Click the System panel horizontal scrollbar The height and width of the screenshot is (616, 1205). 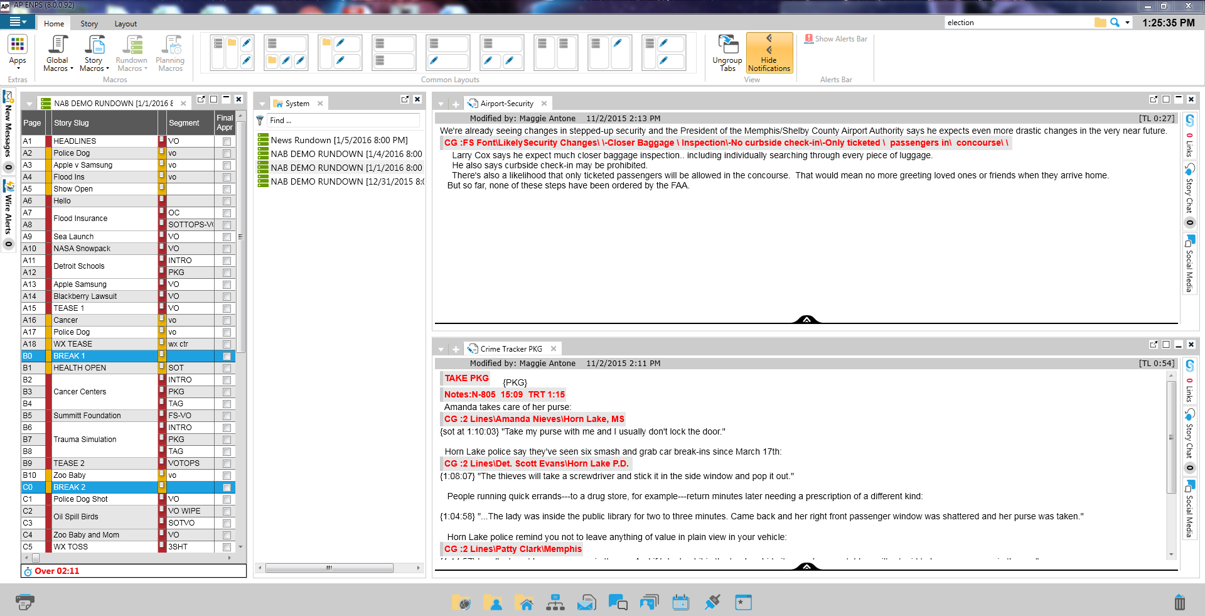(329, 568)
